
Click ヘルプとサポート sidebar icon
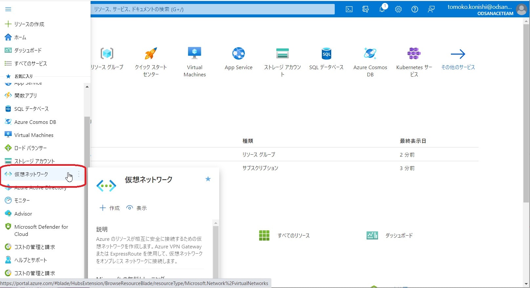(x=8, y=260)
